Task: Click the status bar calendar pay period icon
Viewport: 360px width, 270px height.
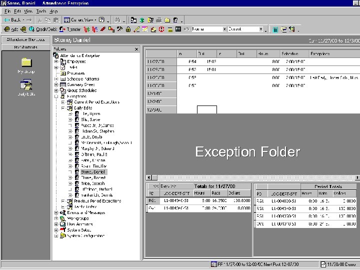Action: pos(214,264)
